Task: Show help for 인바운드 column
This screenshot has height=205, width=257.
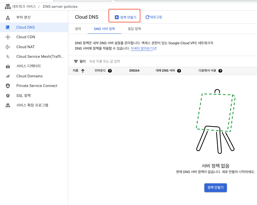Action: click(110, 71)
